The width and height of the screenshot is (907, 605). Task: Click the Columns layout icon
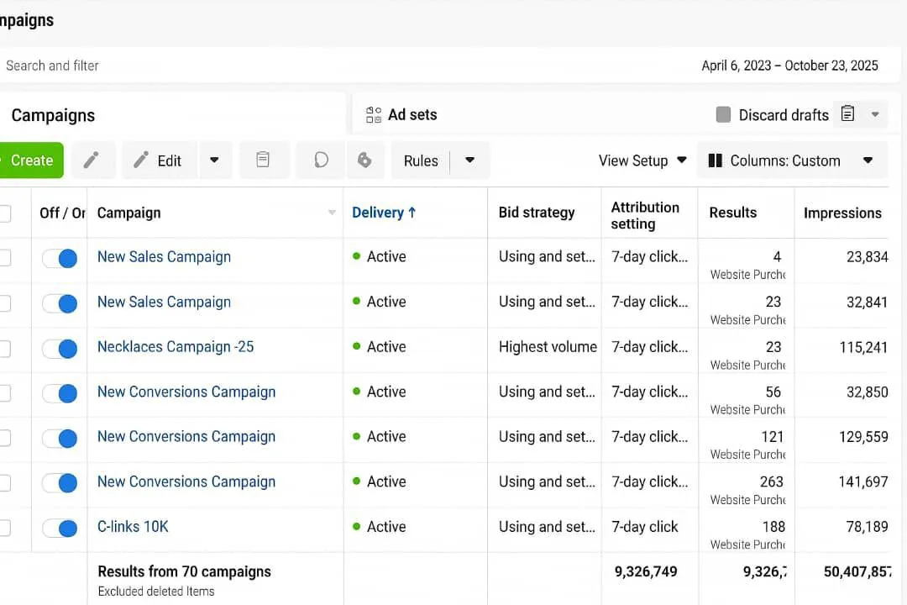tap(716, 160)
